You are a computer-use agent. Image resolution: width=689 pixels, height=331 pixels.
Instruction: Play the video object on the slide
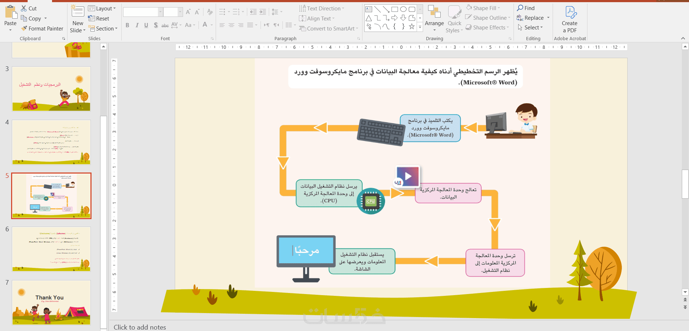pos(408,176)
